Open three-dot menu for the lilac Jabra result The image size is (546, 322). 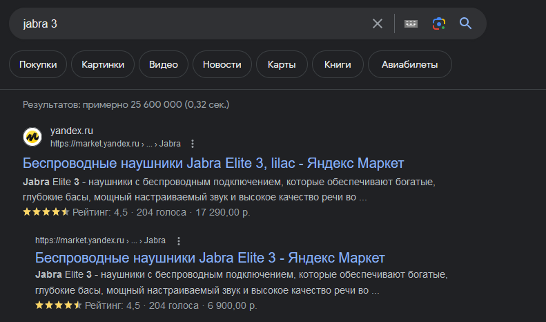193,144
